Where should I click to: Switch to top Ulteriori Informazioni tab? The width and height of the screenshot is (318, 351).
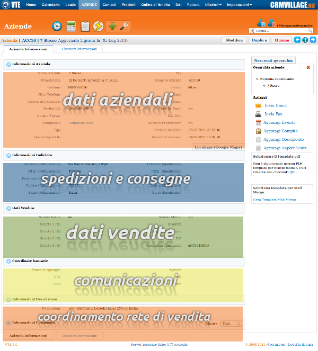click(79, 49)
